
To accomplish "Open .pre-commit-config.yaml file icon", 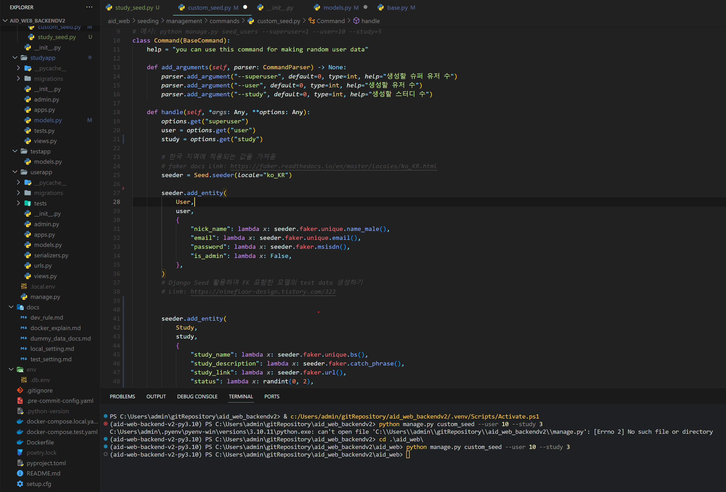I will [20, 400].
